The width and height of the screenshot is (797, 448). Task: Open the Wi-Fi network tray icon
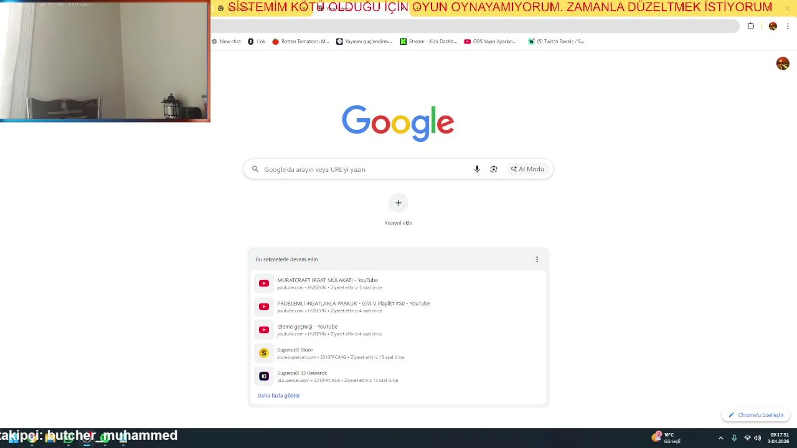[747, 438]
